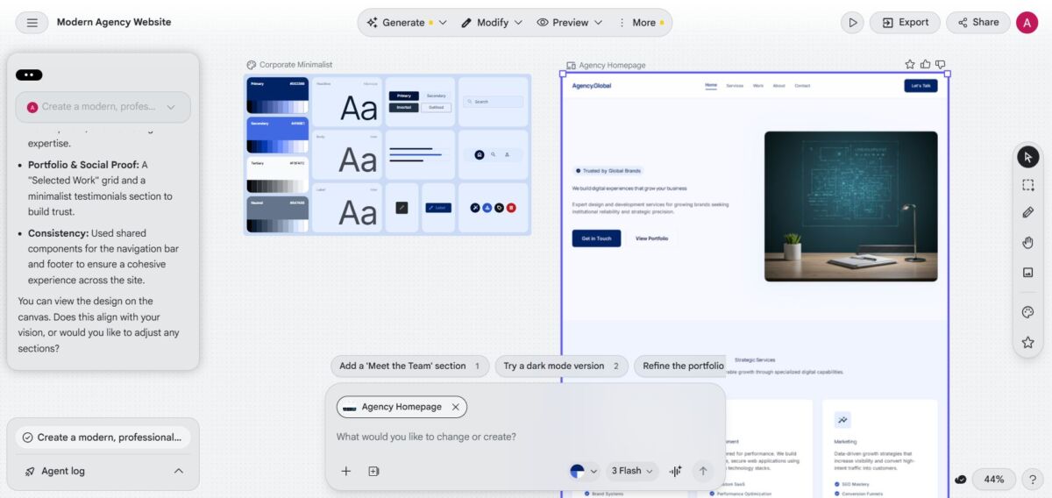This screenshot has width=1052, height=498.
Task: Open the hamburger main menu
Action: [32, 23]
